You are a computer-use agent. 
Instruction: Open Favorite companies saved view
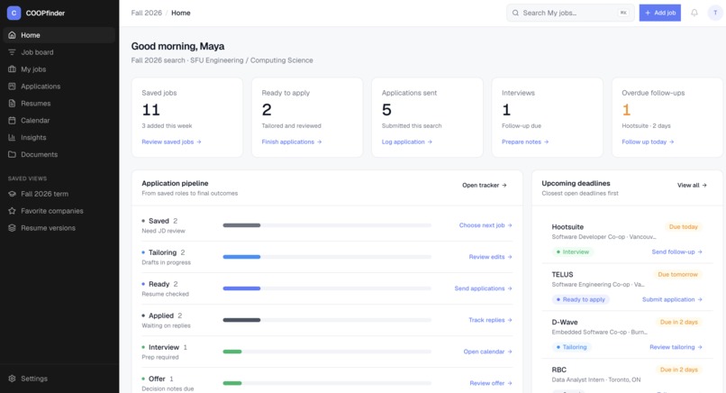(59, 211)
